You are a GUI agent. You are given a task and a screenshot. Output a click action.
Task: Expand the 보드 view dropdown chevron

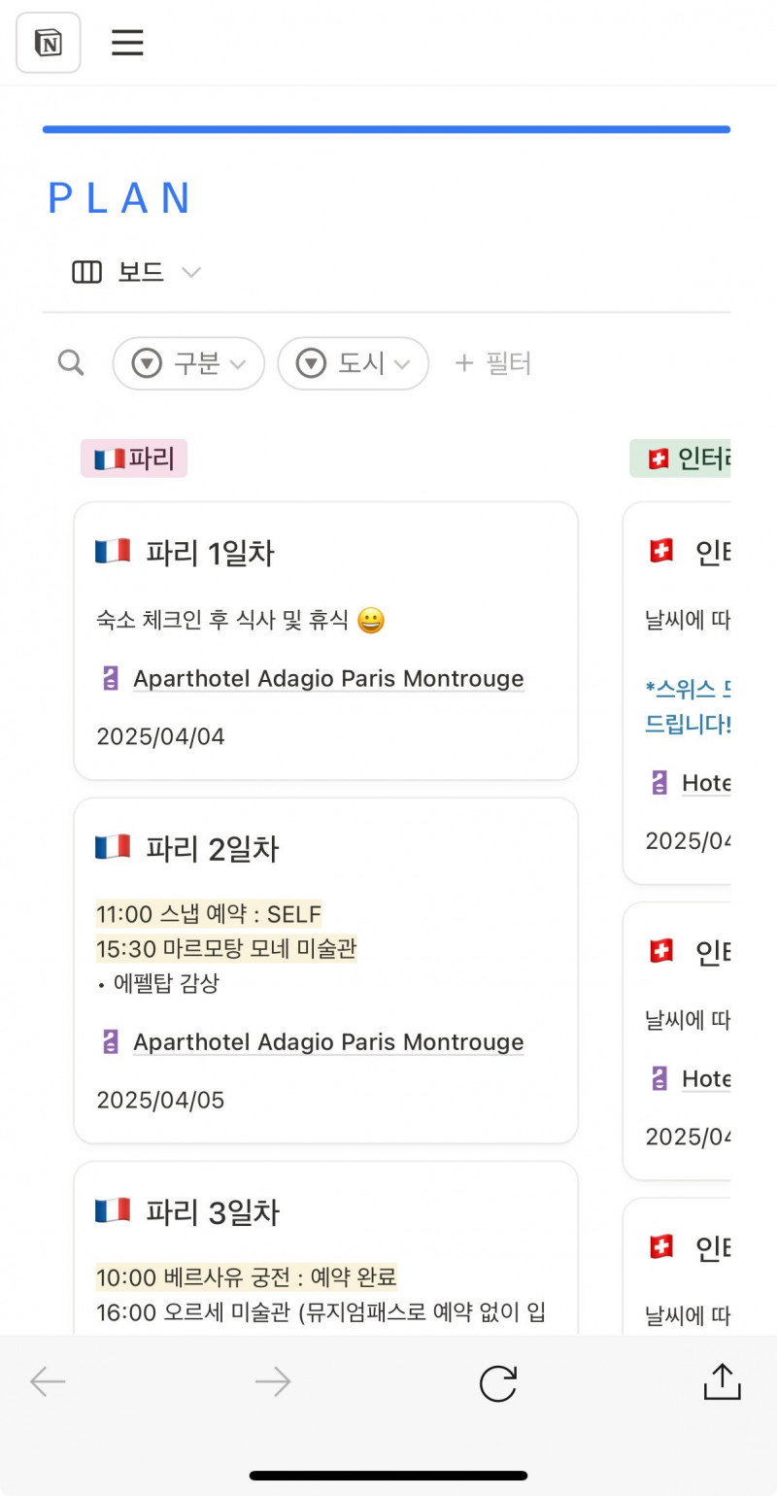[x=191, y=273]
